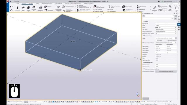Click the search field in properties panel
Screen dimensions: 187x105
(158, 19)
